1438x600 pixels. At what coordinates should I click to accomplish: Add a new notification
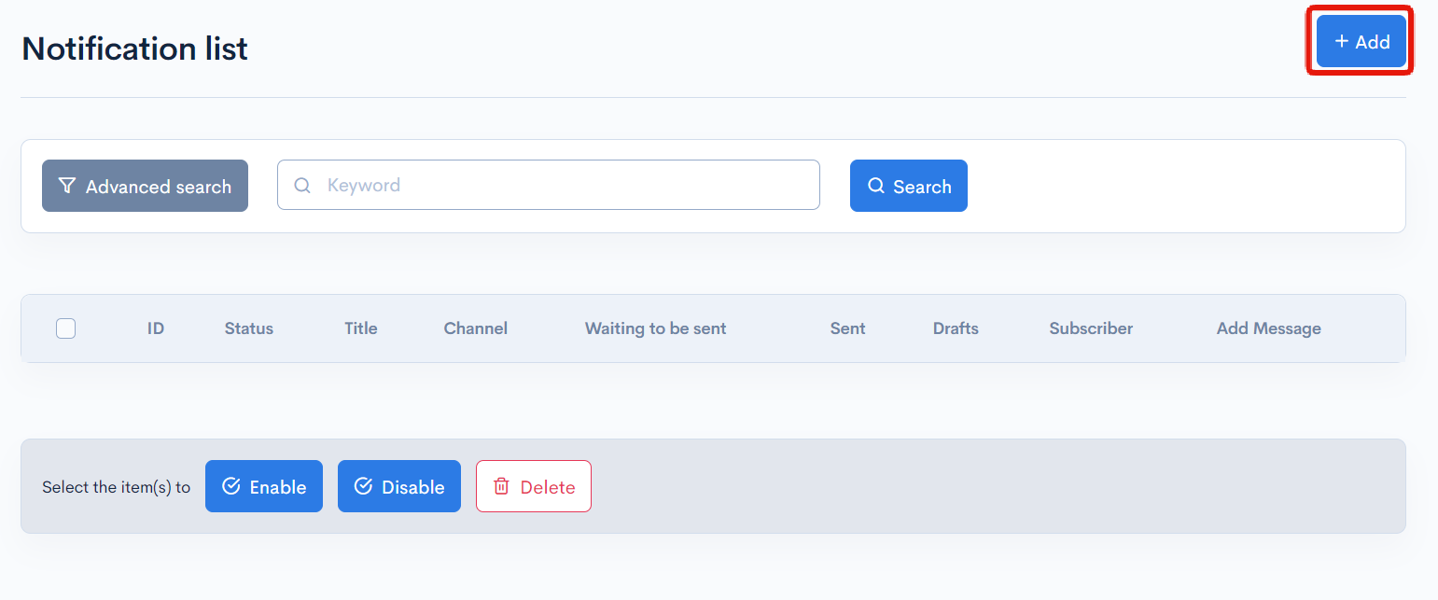(x=1360, y=41)
